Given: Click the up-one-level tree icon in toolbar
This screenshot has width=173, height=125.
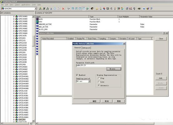Looking at the screenshot, I should click(x=40, y=9).
